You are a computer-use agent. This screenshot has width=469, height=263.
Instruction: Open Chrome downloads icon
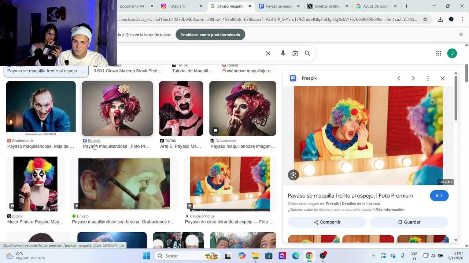(440, 19)
